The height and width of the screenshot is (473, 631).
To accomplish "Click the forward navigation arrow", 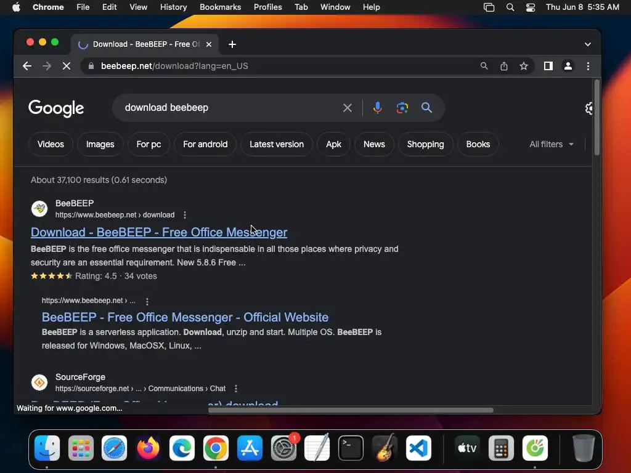I will point(47,66).
